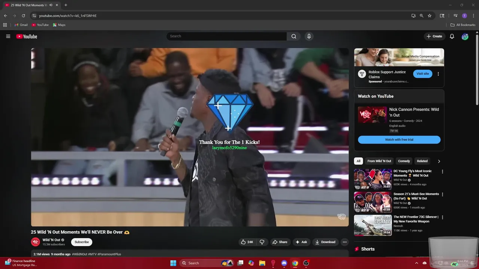
Task: Click the #ParamountPlus hashtag
Action: point(109,254)
